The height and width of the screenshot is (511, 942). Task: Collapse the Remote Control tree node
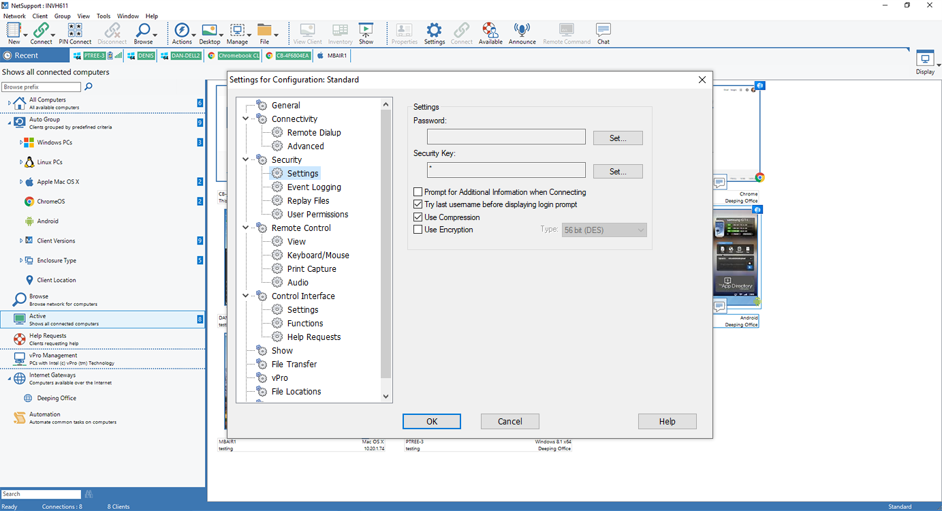point(246,228)
